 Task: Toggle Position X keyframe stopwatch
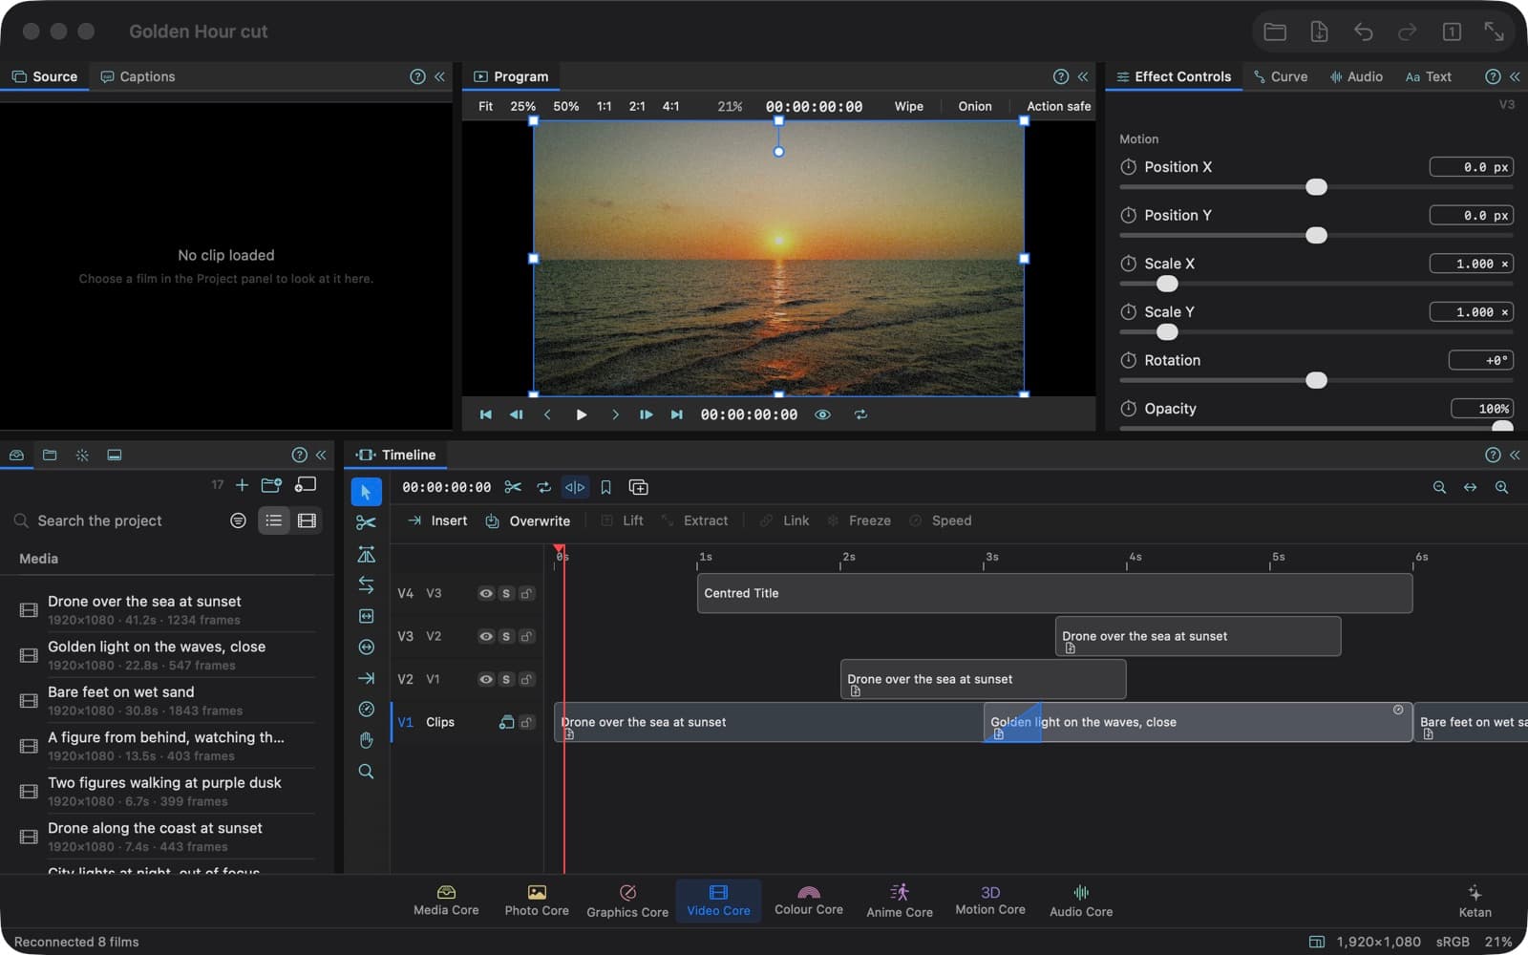point(1128,167)
